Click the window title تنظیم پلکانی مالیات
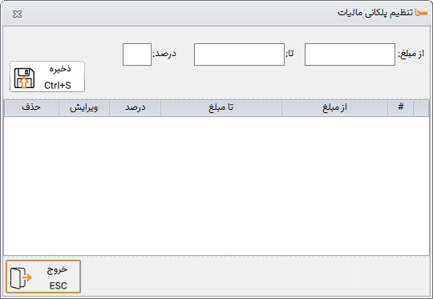Image resolution: width=433 pixels, height=299 pixels. click(x=375, y=13)
